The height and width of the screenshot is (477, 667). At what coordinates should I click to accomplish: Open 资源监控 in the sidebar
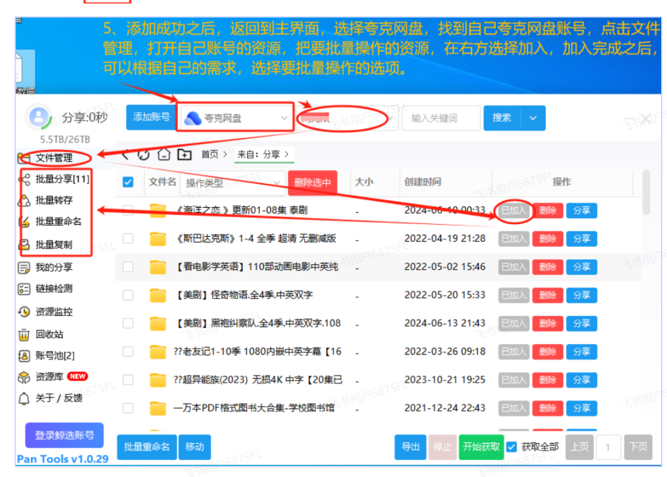[53, 311]
